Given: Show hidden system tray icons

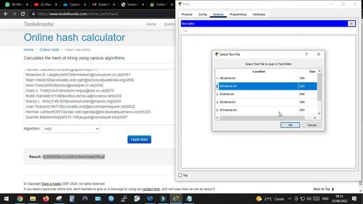Looking at the screenshot, I should pyautogui.click(x=290, y=199).
